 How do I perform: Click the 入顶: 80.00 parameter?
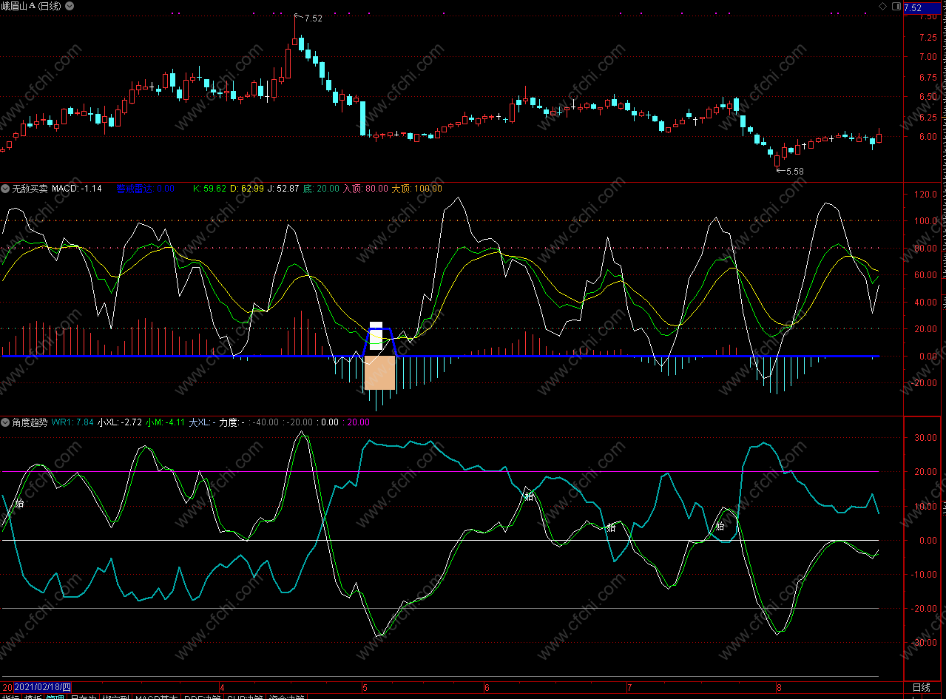click(365, 189)
